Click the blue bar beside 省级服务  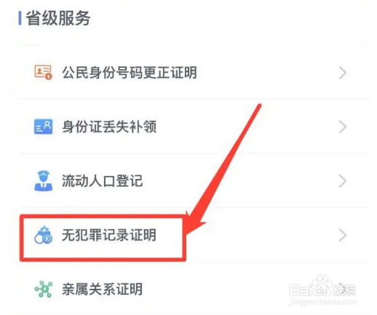[20, 18]
